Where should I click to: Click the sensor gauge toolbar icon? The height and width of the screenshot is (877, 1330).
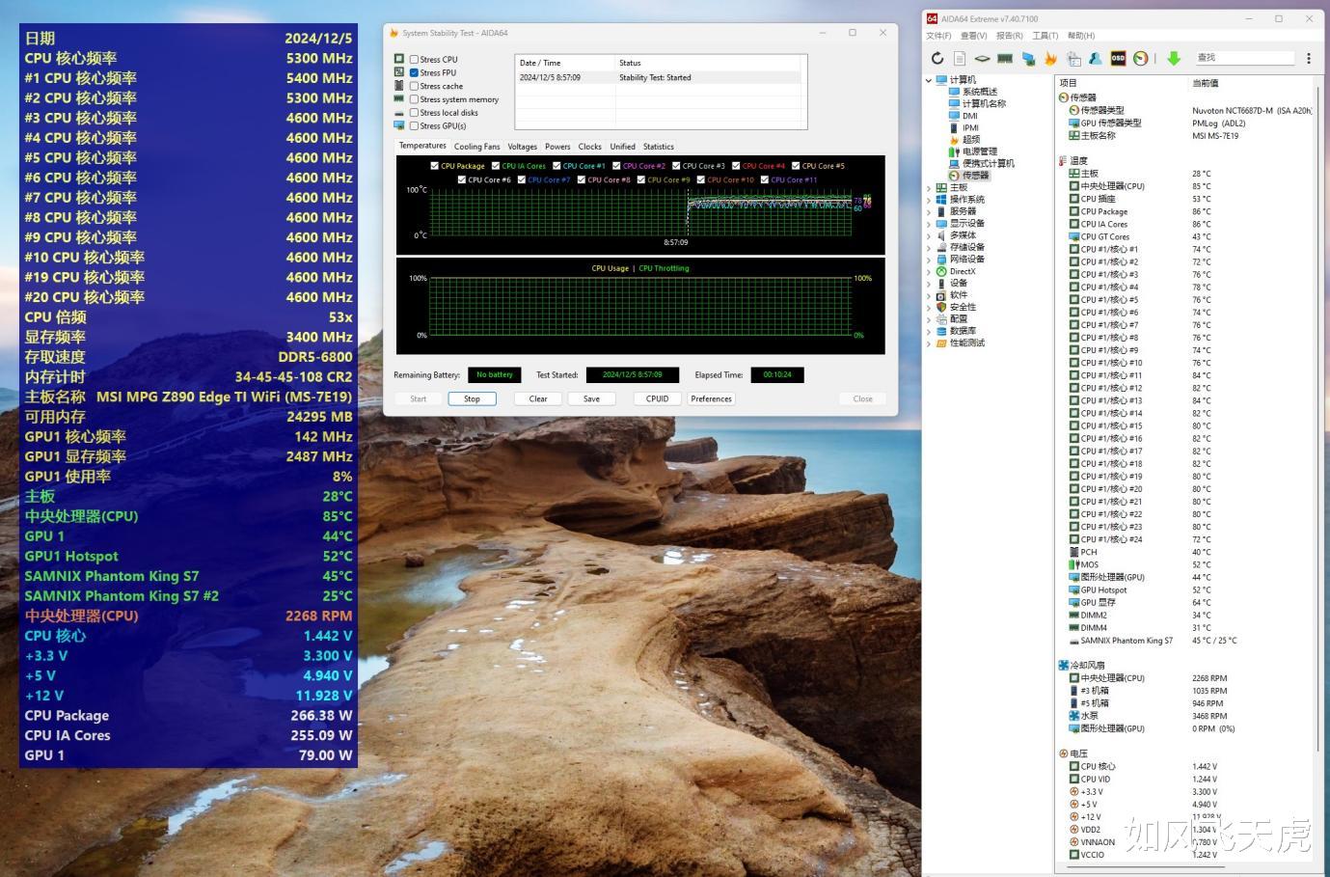click(x=1140, y=59)
